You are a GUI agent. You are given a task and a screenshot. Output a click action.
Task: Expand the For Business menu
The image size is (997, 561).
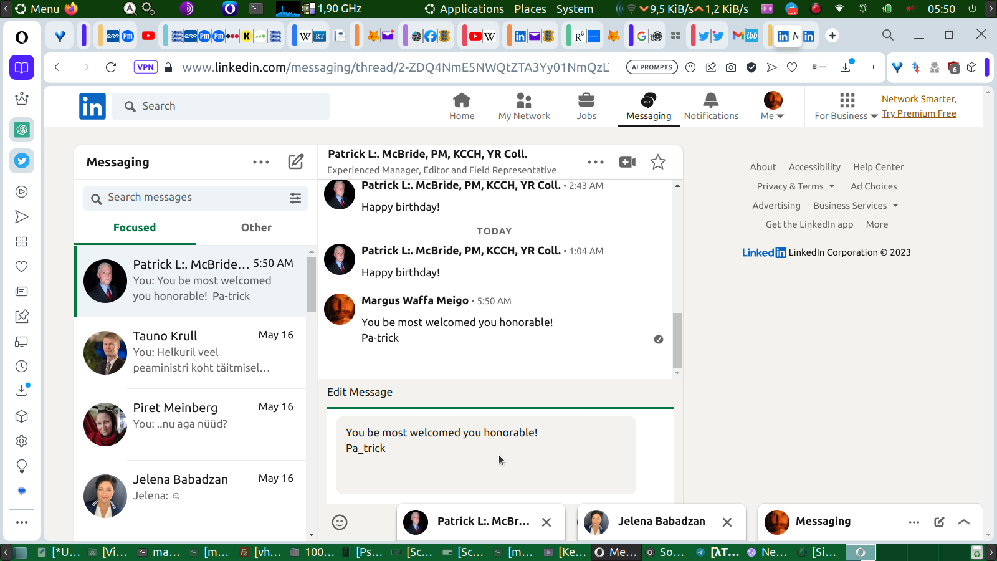click(x=846, y=106)
